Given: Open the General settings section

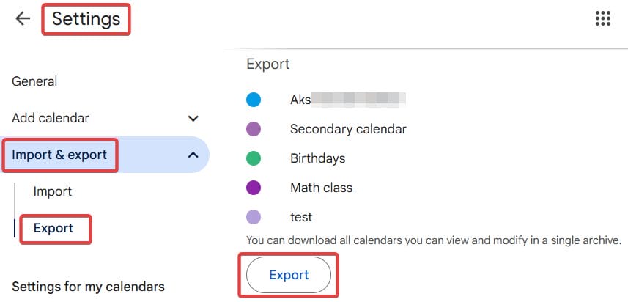Looking at the screenshot, I should pyautogui.click(x=34, y=81).
